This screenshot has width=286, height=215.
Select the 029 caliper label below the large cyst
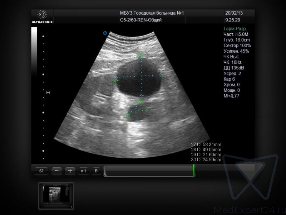point(140,102)
